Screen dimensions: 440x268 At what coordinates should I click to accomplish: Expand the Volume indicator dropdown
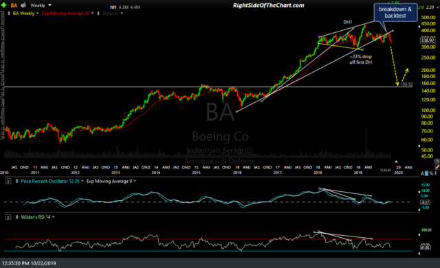(x=122, y=13)
